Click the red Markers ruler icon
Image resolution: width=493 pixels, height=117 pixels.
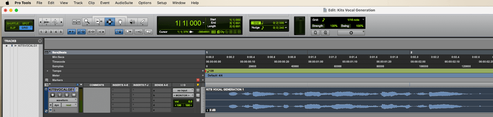pyautogui.click(x=198, y=80)
